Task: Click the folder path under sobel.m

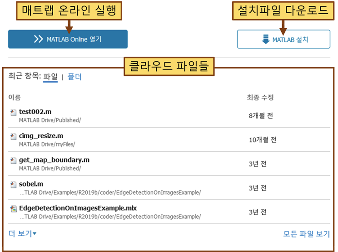Action: (x=110, y=192)
